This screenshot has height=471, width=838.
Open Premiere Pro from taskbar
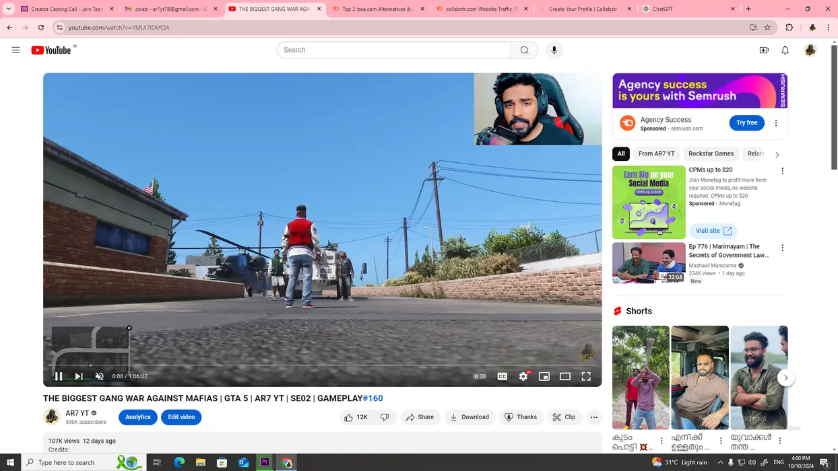[x=265, y=462]
